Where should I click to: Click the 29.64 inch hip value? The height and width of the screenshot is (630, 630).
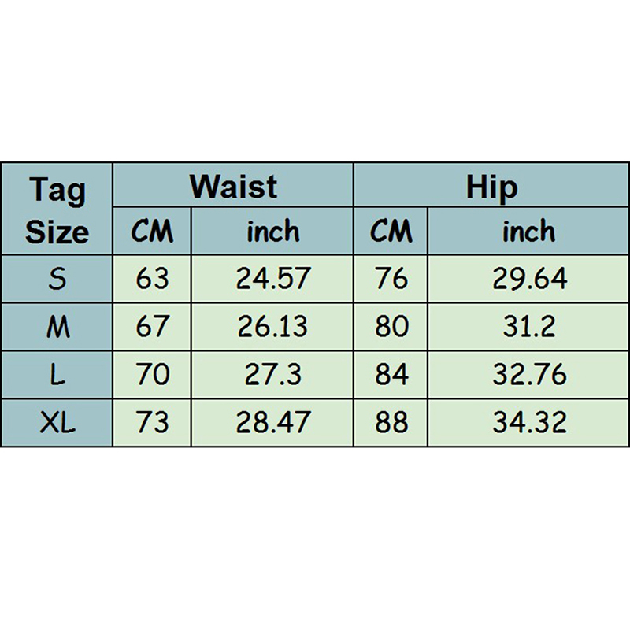[x=528, y=279]
